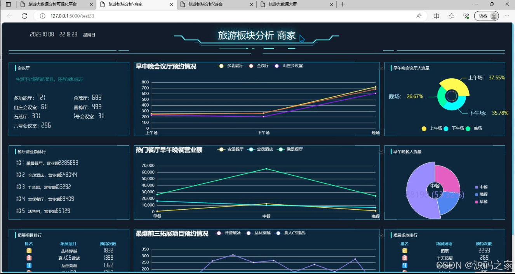Close the 旅游大数据分析可视化平台 tab

pos(91,4)
